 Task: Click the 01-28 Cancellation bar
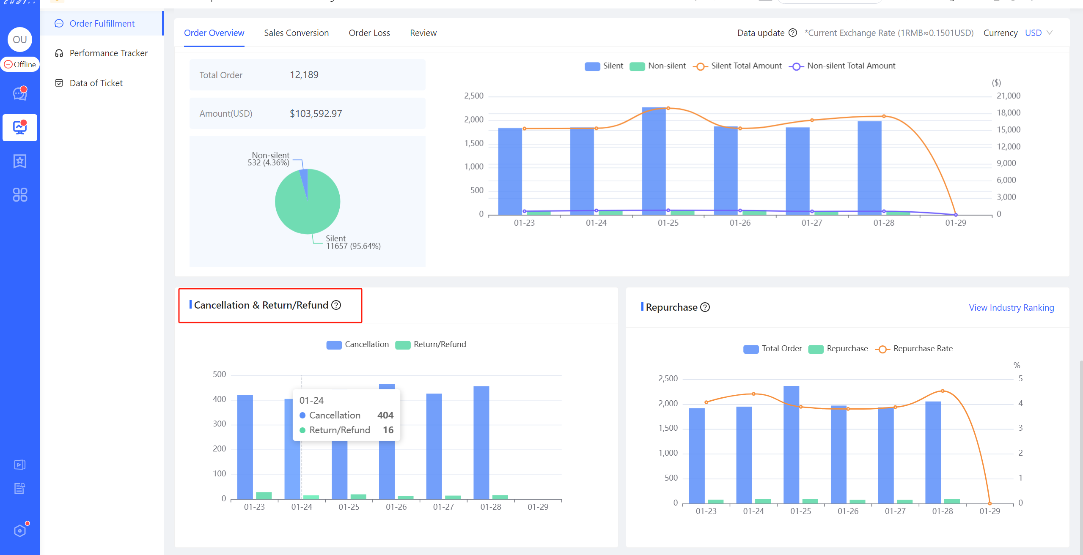[481, 443]
